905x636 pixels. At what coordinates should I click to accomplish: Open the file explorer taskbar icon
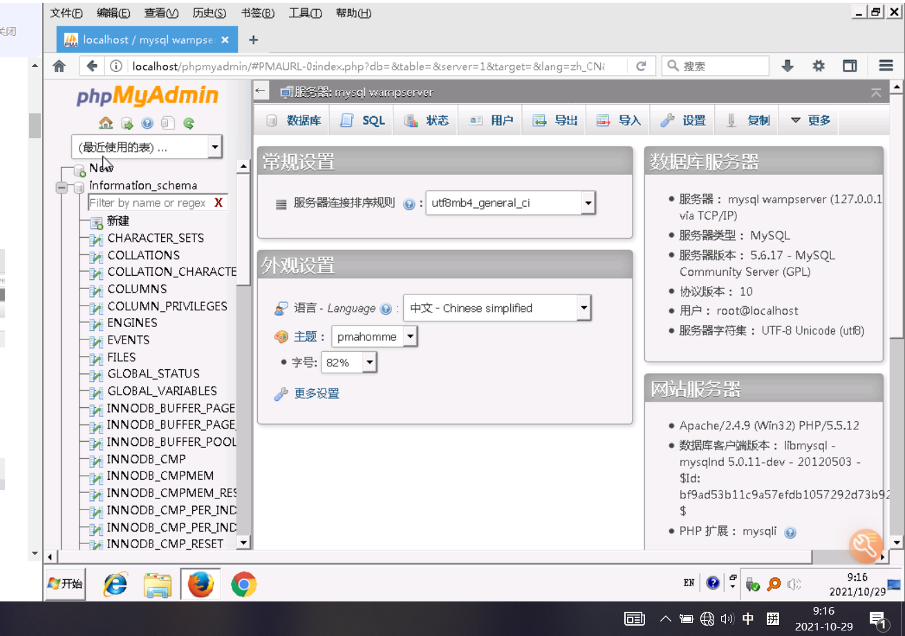(158, 584)
